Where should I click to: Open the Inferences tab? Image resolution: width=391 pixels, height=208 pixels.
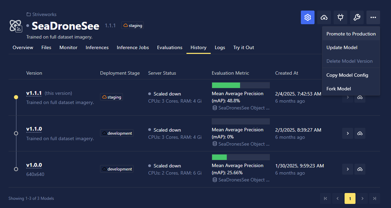coord(97,48)
